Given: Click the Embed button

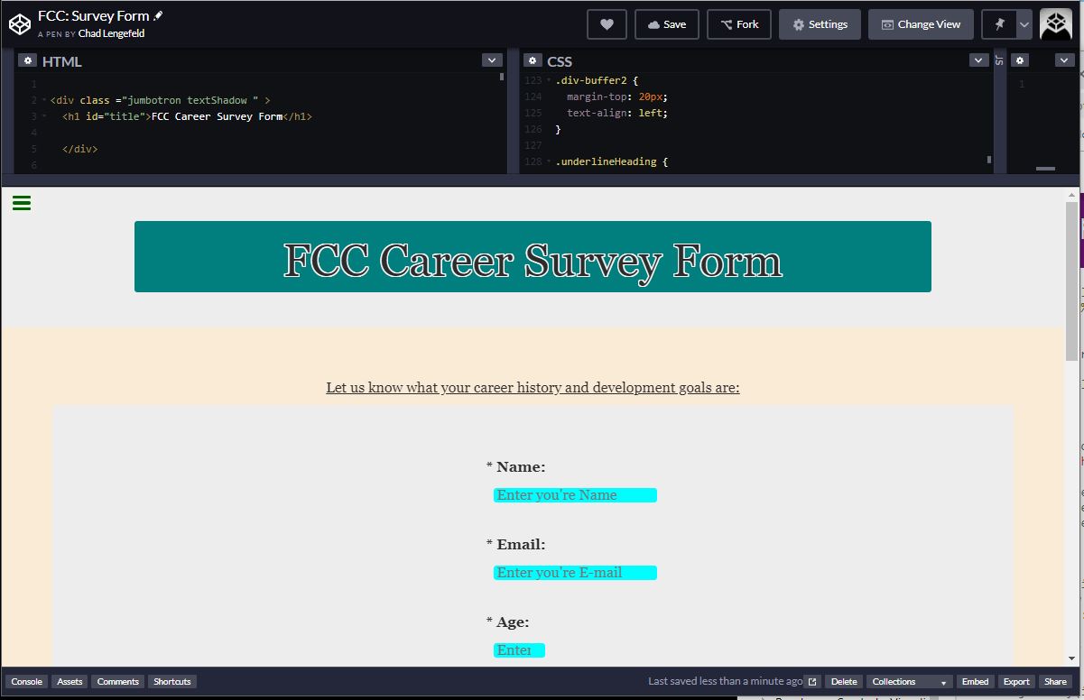Looking at the screenshot, I should point(975,682).
